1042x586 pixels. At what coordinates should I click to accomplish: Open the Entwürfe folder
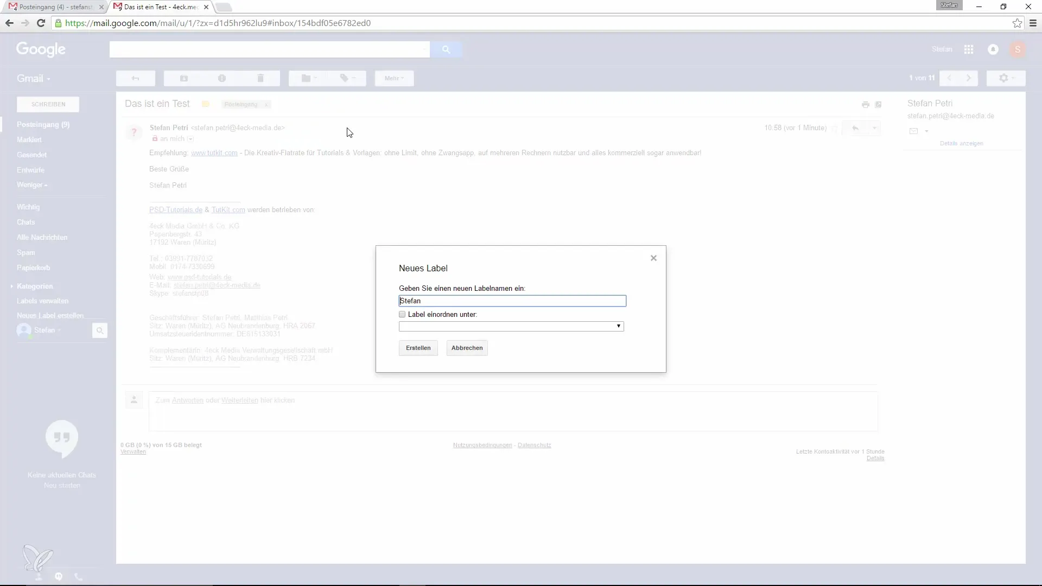[30, 170]
